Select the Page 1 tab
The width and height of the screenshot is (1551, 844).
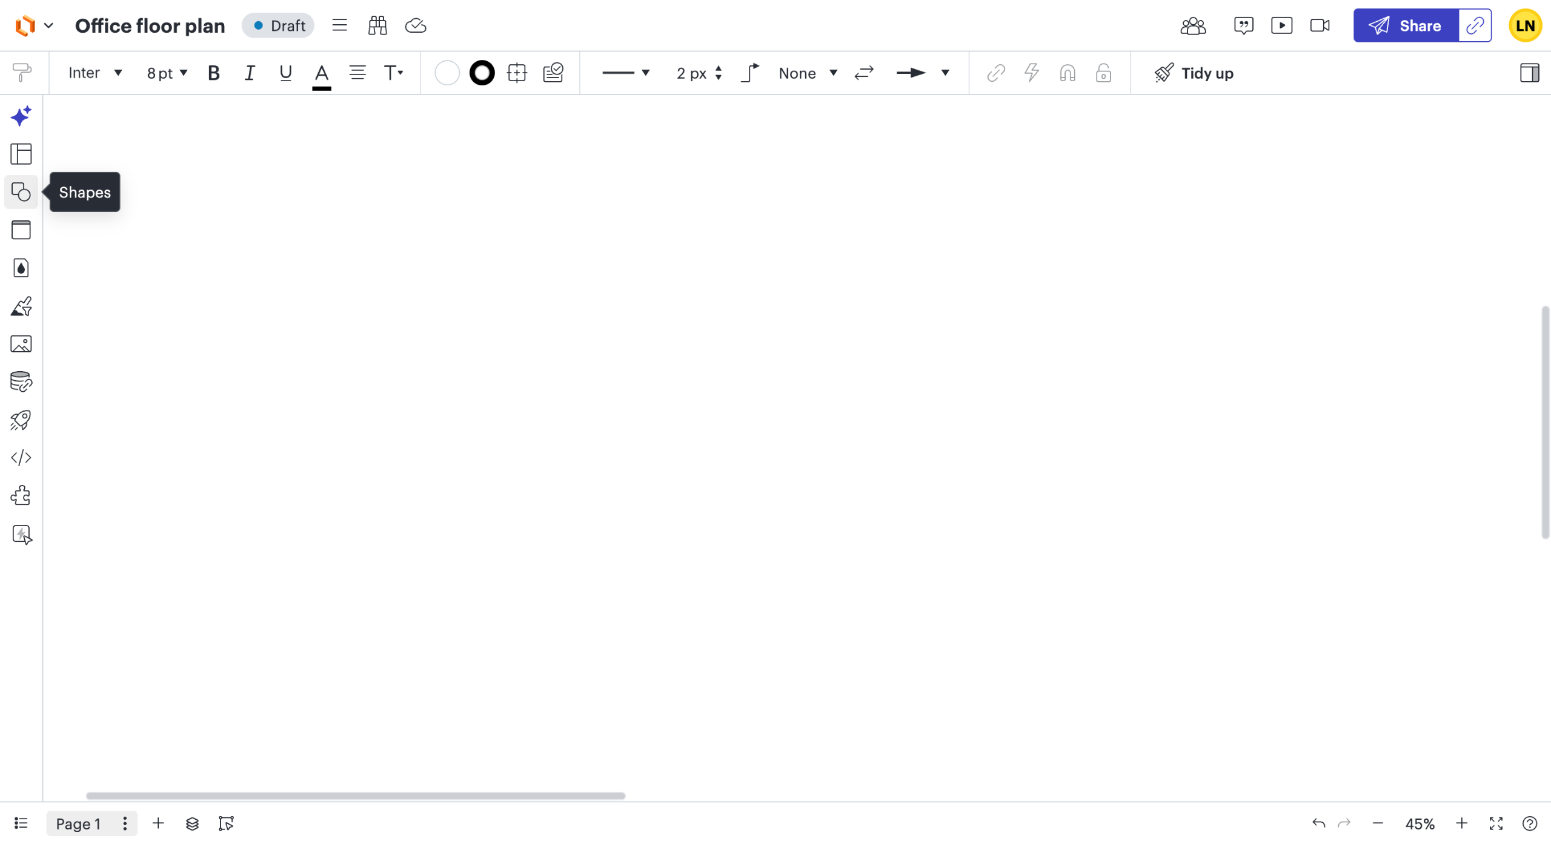pyautogui.click(x=78, y=824)
